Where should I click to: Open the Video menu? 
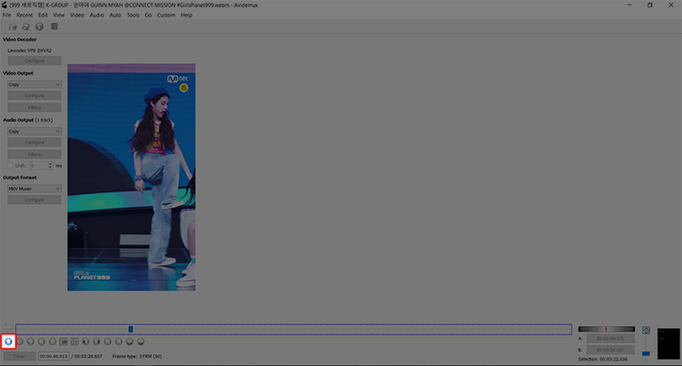pos(77,15)
